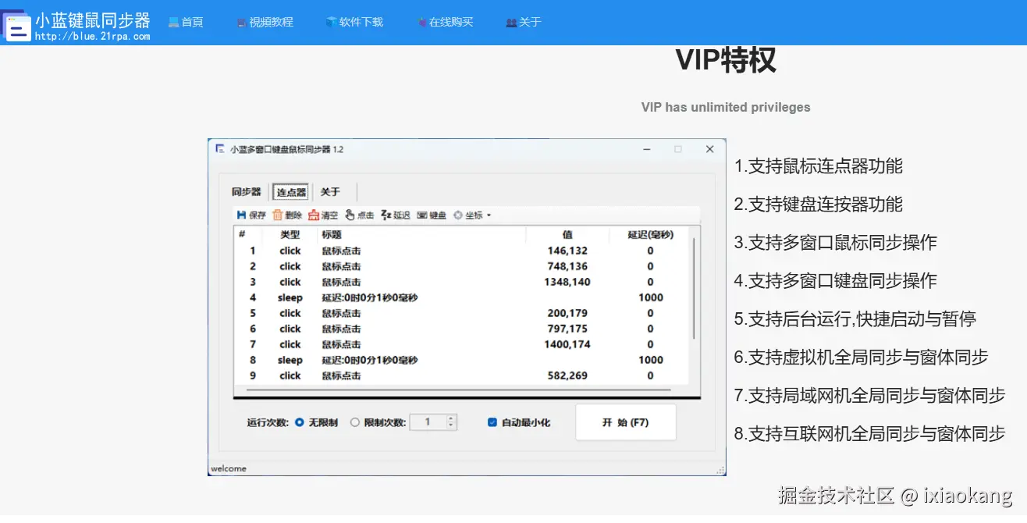The image size is (1027, 523).
Task: Open 关于 in the top navigation bar
Action: click(x=524, y=22)
